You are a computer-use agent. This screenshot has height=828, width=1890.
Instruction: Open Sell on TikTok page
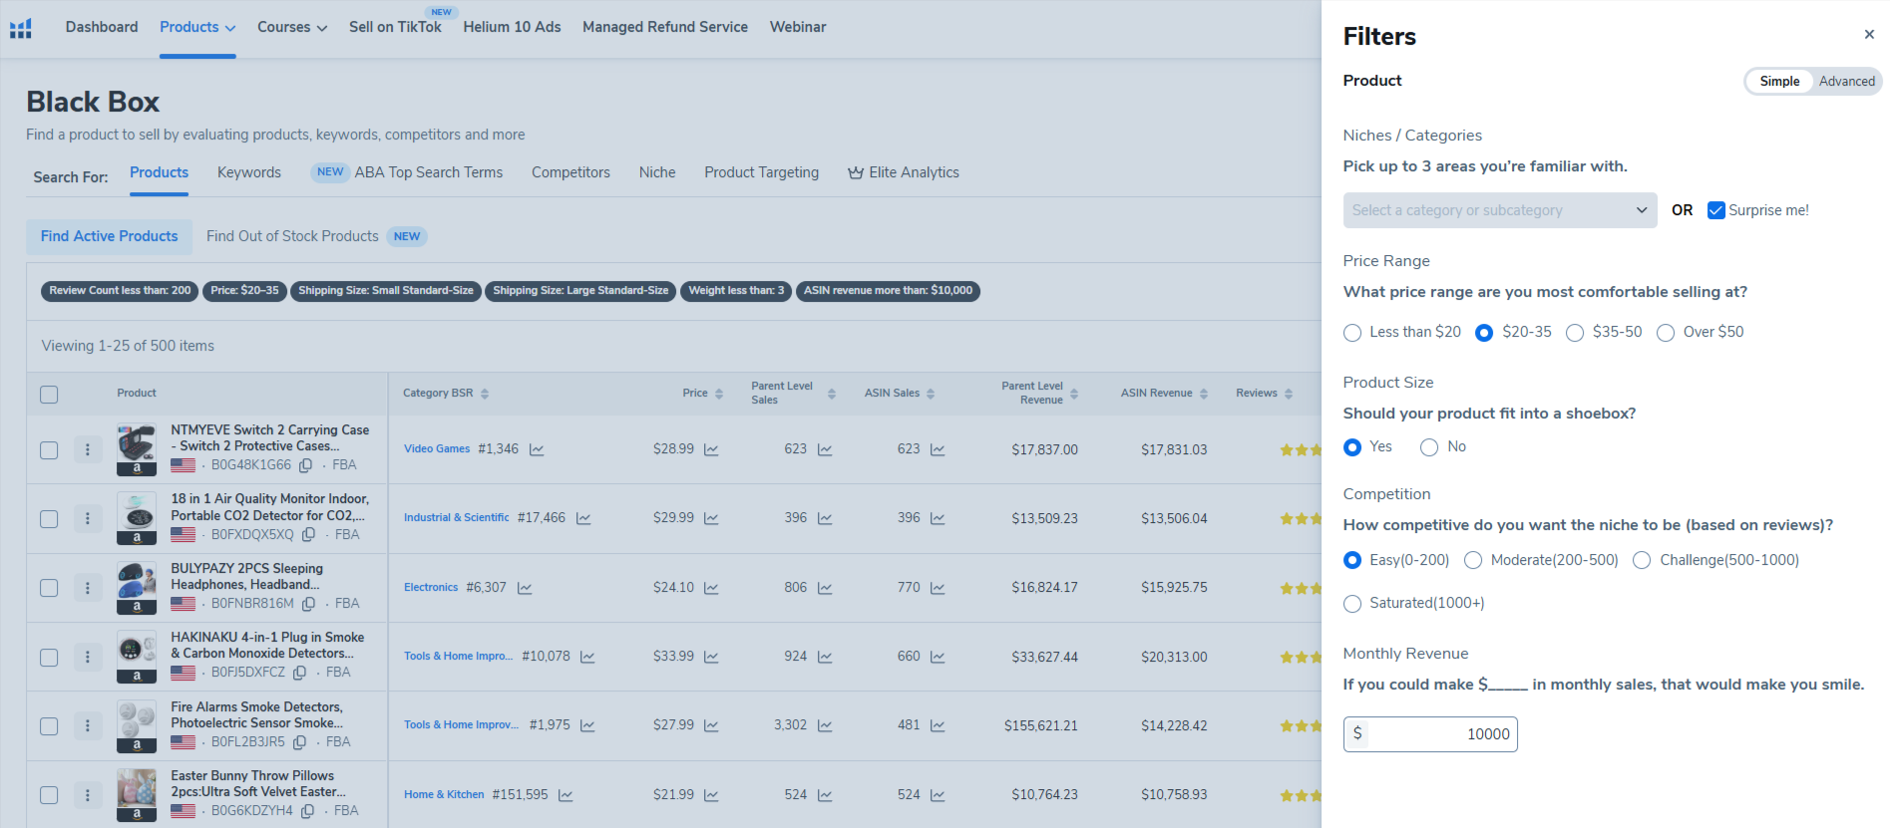[x=395, y=27]
